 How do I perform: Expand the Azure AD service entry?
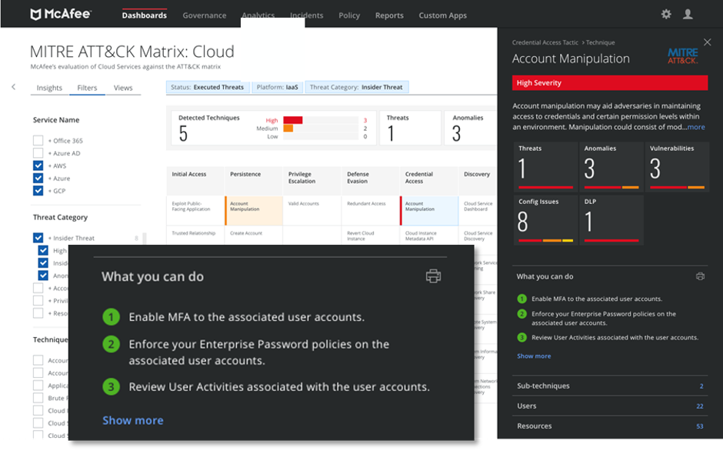pyautogui.click(x=49, y=153)
